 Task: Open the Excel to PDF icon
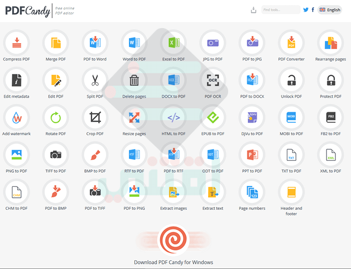point(173,43)
